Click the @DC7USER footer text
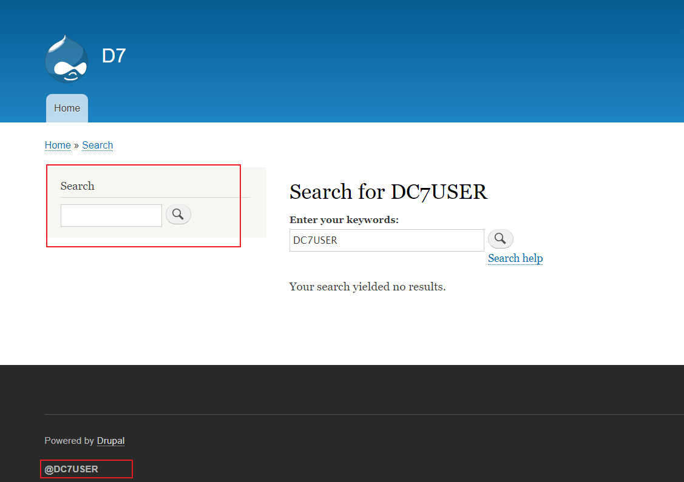The image size is (684, 482). point(71,469)
